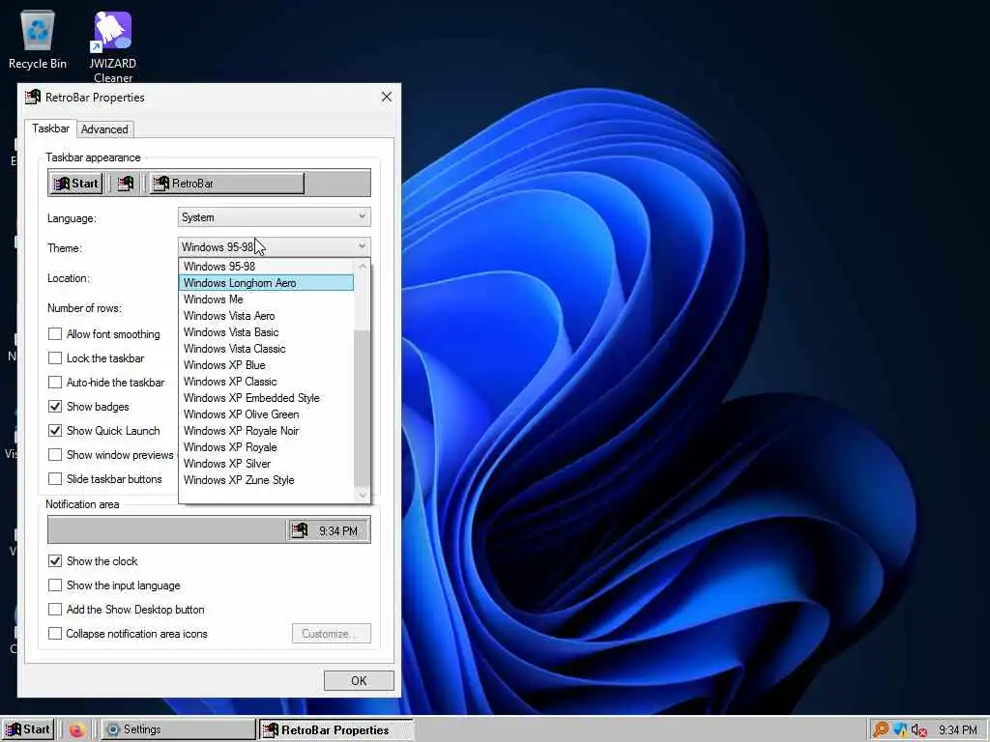The image size is (990, 742).
Task: Open the Language dropdown set to System
Action: [274, 217]
